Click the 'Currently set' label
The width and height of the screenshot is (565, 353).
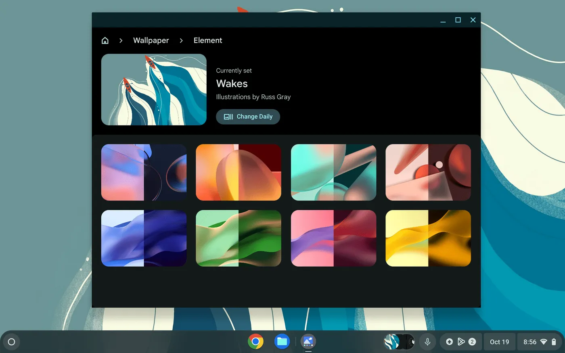(x=234, y=71)
